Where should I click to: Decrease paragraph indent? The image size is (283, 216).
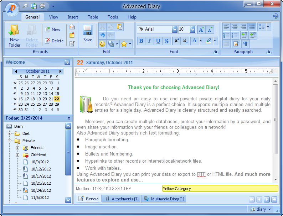pos(244,35)
